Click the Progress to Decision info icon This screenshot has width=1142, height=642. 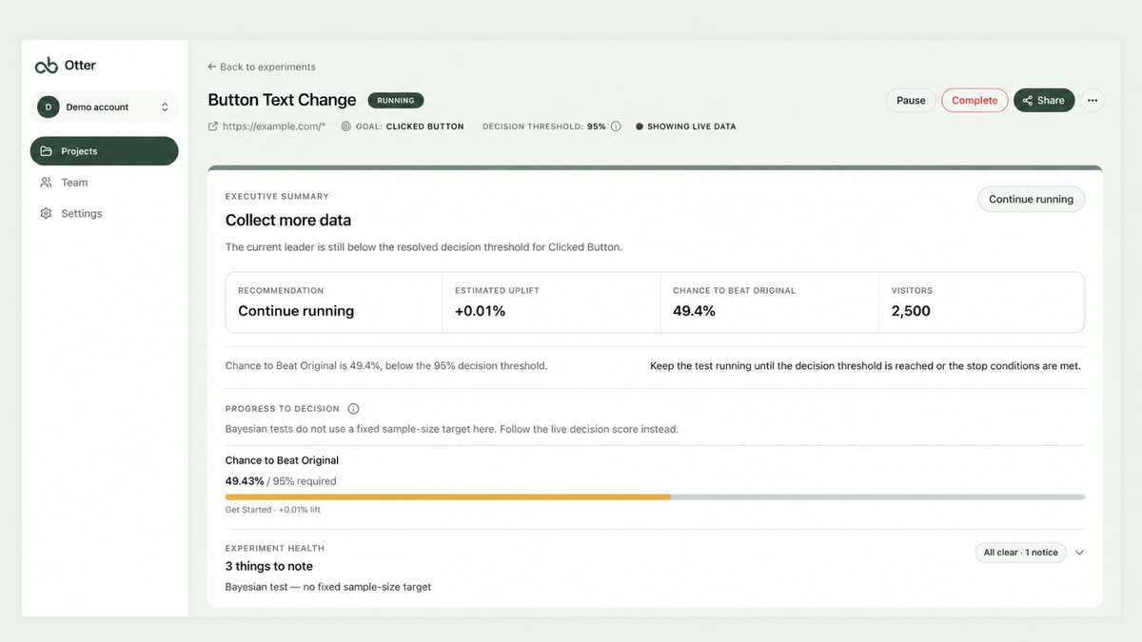tap(353, 409)
